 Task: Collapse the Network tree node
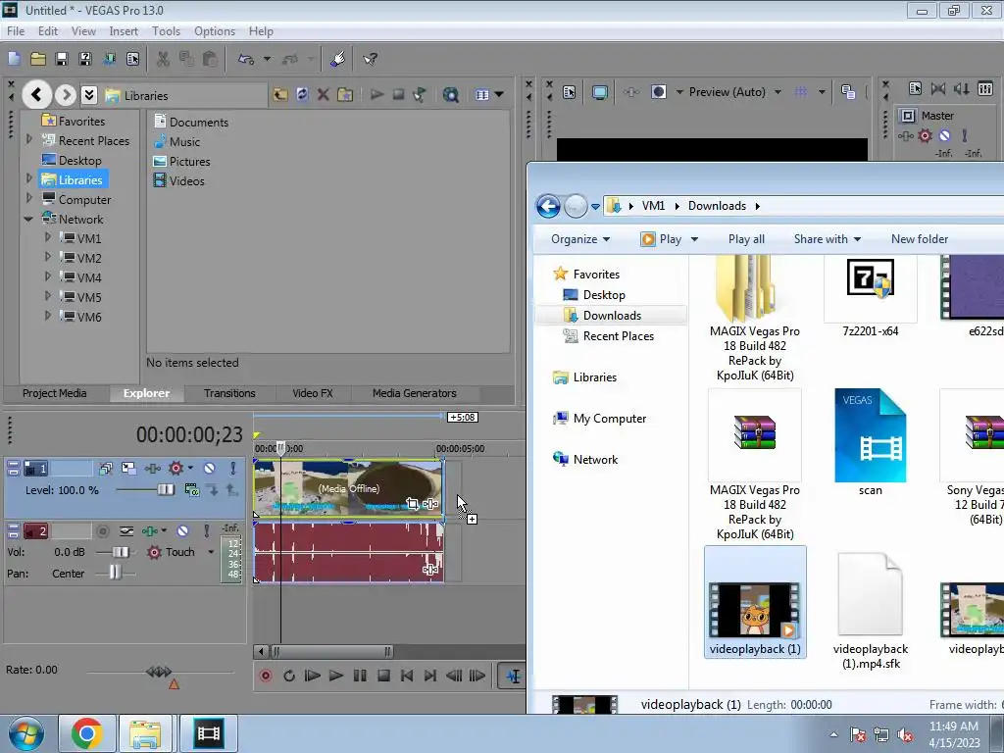(28, 219)
